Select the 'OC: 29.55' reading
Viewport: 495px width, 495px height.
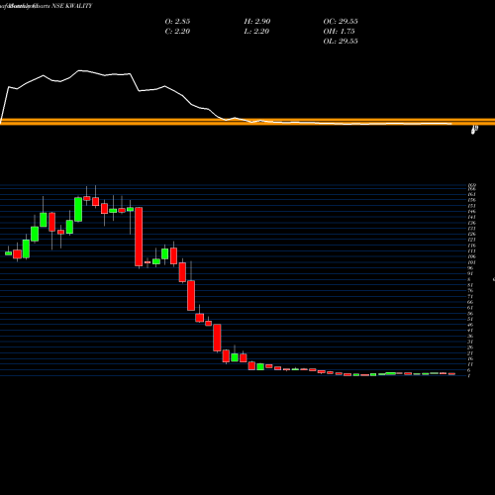tap(341, 21)
